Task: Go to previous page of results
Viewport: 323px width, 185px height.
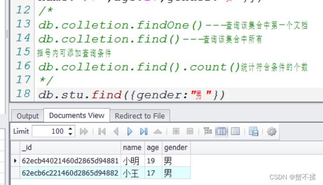Action: click(116, 131)
